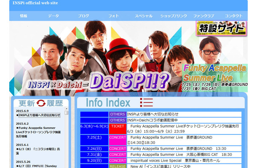Click the date cell 9.20(日)
This screenshot has height=168, width=257.
[x=94, y=160]
